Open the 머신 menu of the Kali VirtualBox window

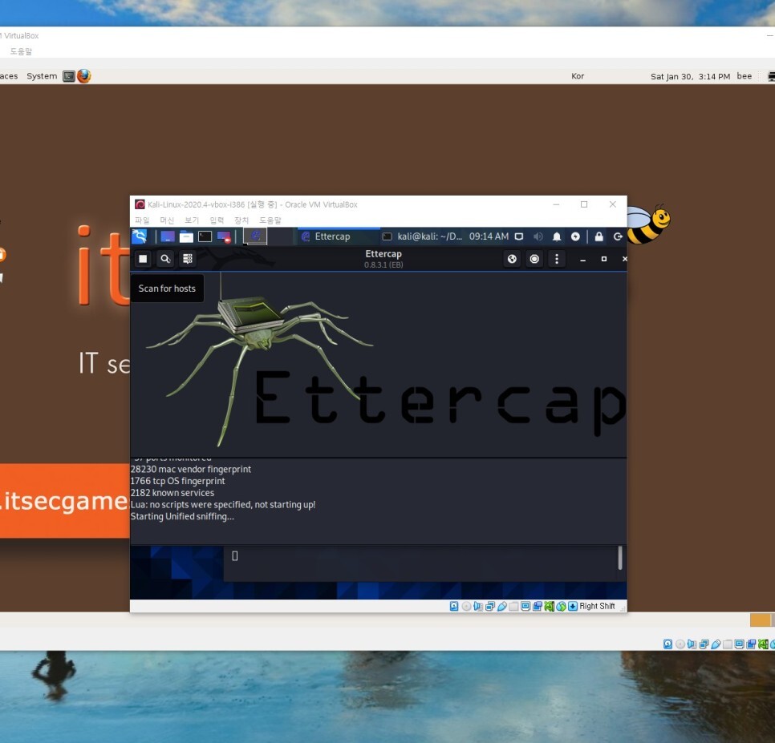[167, 220]
